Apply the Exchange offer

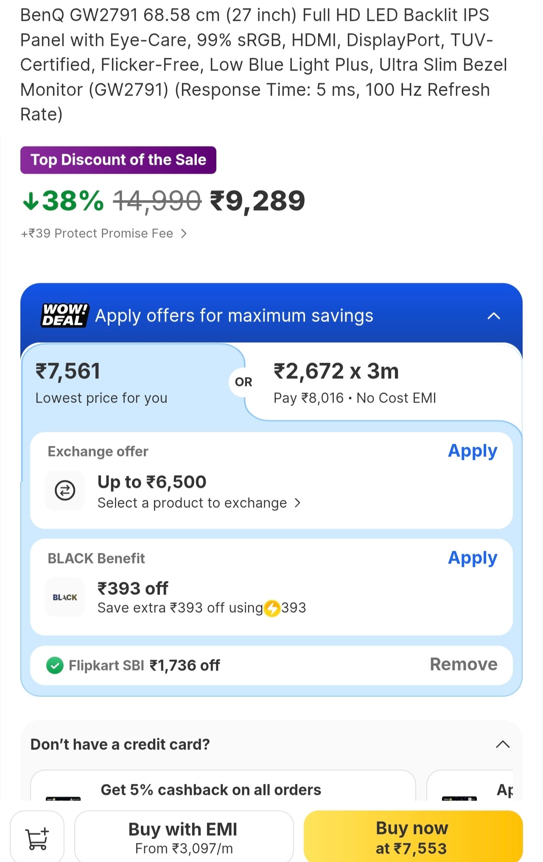pos(472,451)
